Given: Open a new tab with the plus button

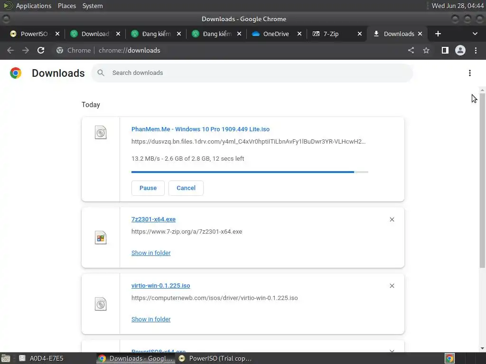Looking at the screenshot, I should [x=438, y=34].
